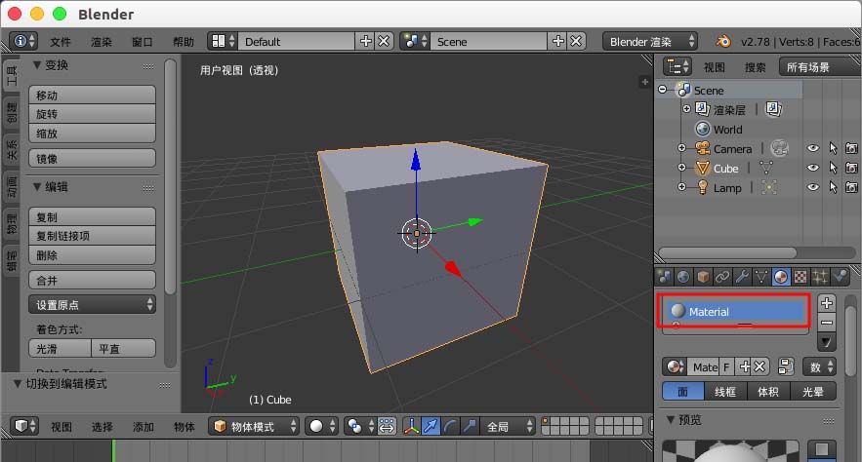Delete the current Scene with X icon
The width and height of the screenshot is (862, 462).
tap(576, 41)
